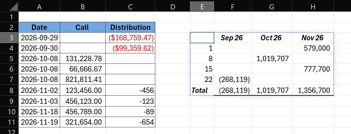351x134 pixels.
Task: Select date cell 2026-11-19
Action: (x=39, y=122)
